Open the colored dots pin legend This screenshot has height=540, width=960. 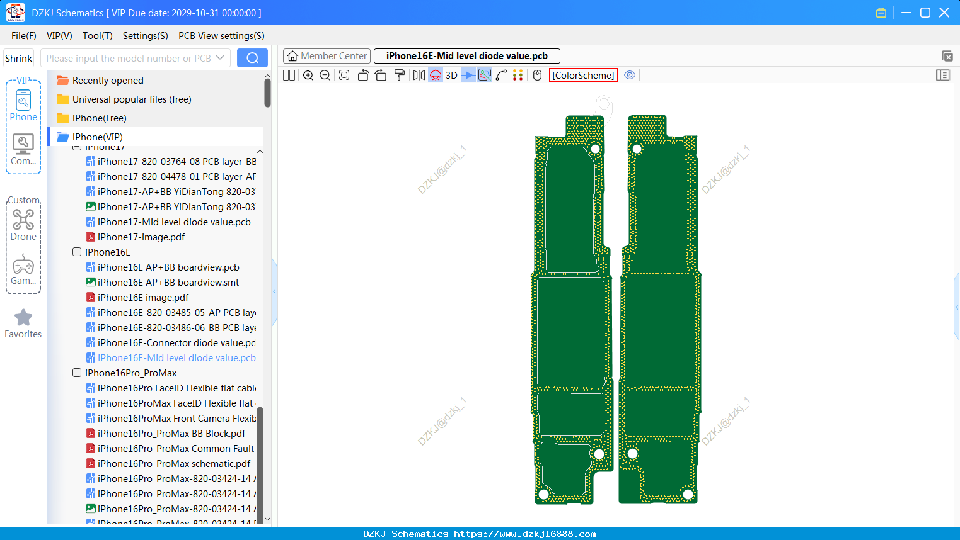518,76
